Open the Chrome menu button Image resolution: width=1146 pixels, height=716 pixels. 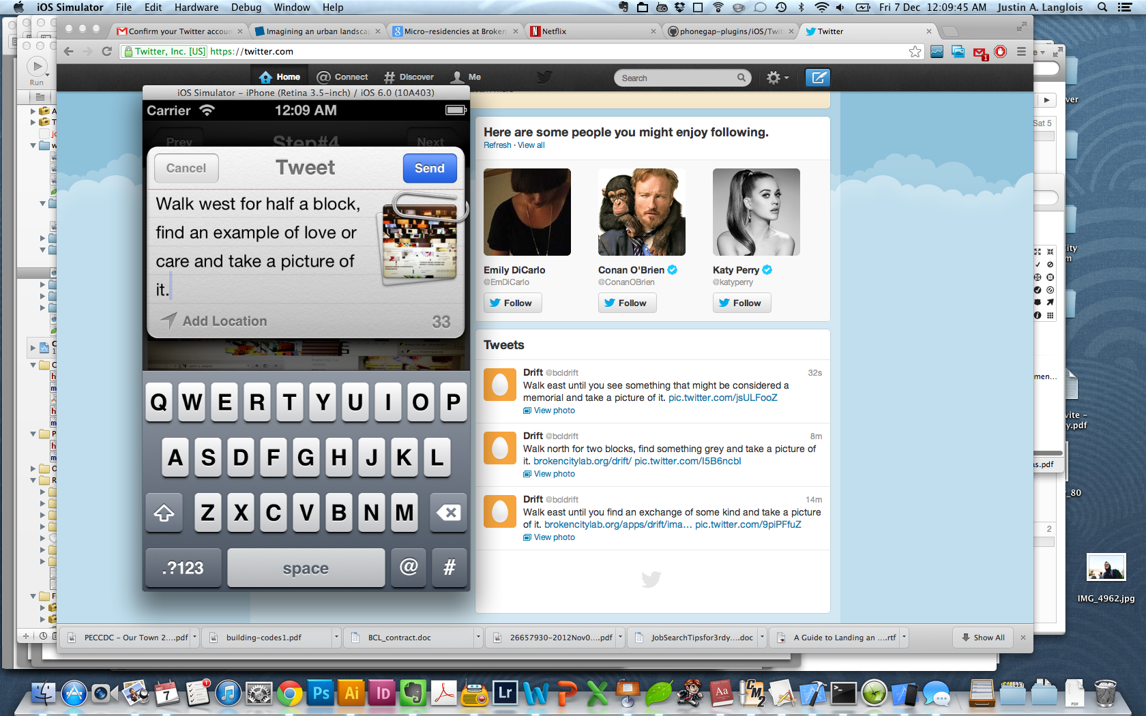point(1021,52)
